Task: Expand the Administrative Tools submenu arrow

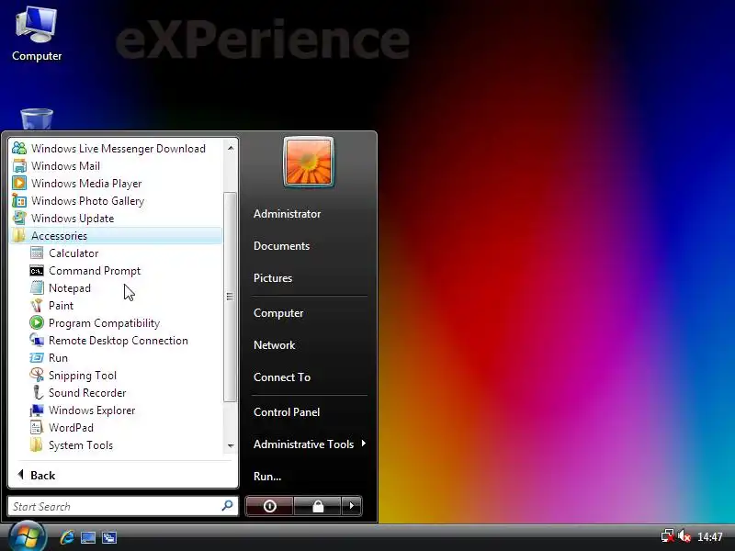Action: (x=363, y=444)
